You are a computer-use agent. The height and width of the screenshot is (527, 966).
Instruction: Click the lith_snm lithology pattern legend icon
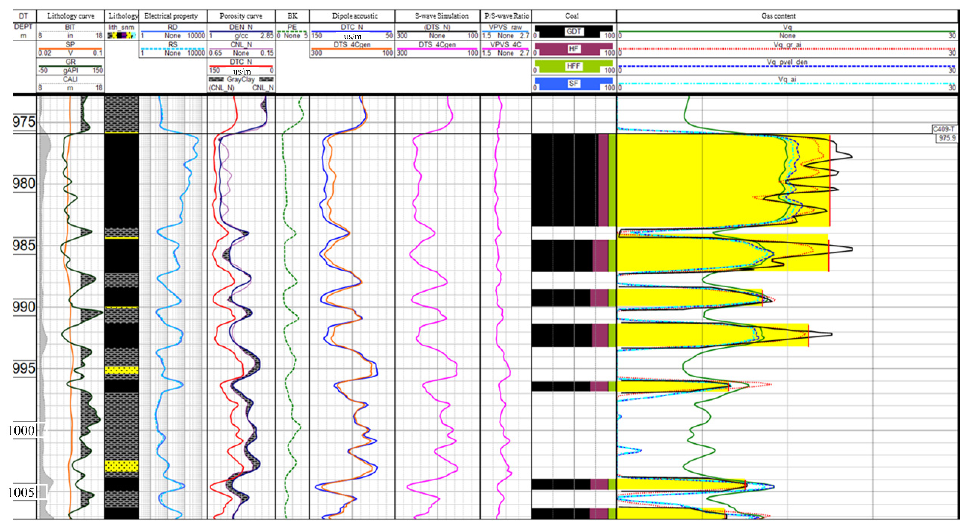[122, 36]
